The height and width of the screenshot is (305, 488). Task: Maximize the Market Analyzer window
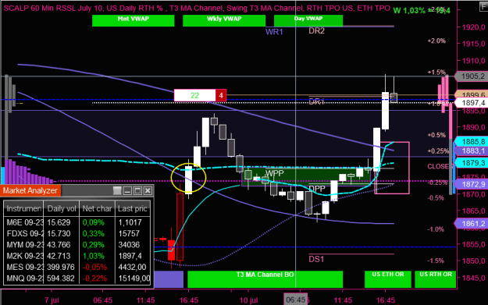click(x=137, y=190)
